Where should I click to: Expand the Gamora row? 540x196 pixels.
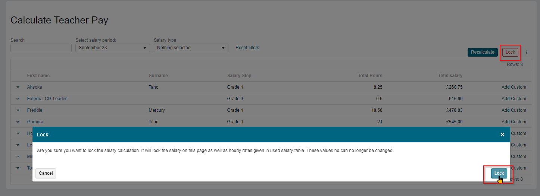click(x=18, y=122)
